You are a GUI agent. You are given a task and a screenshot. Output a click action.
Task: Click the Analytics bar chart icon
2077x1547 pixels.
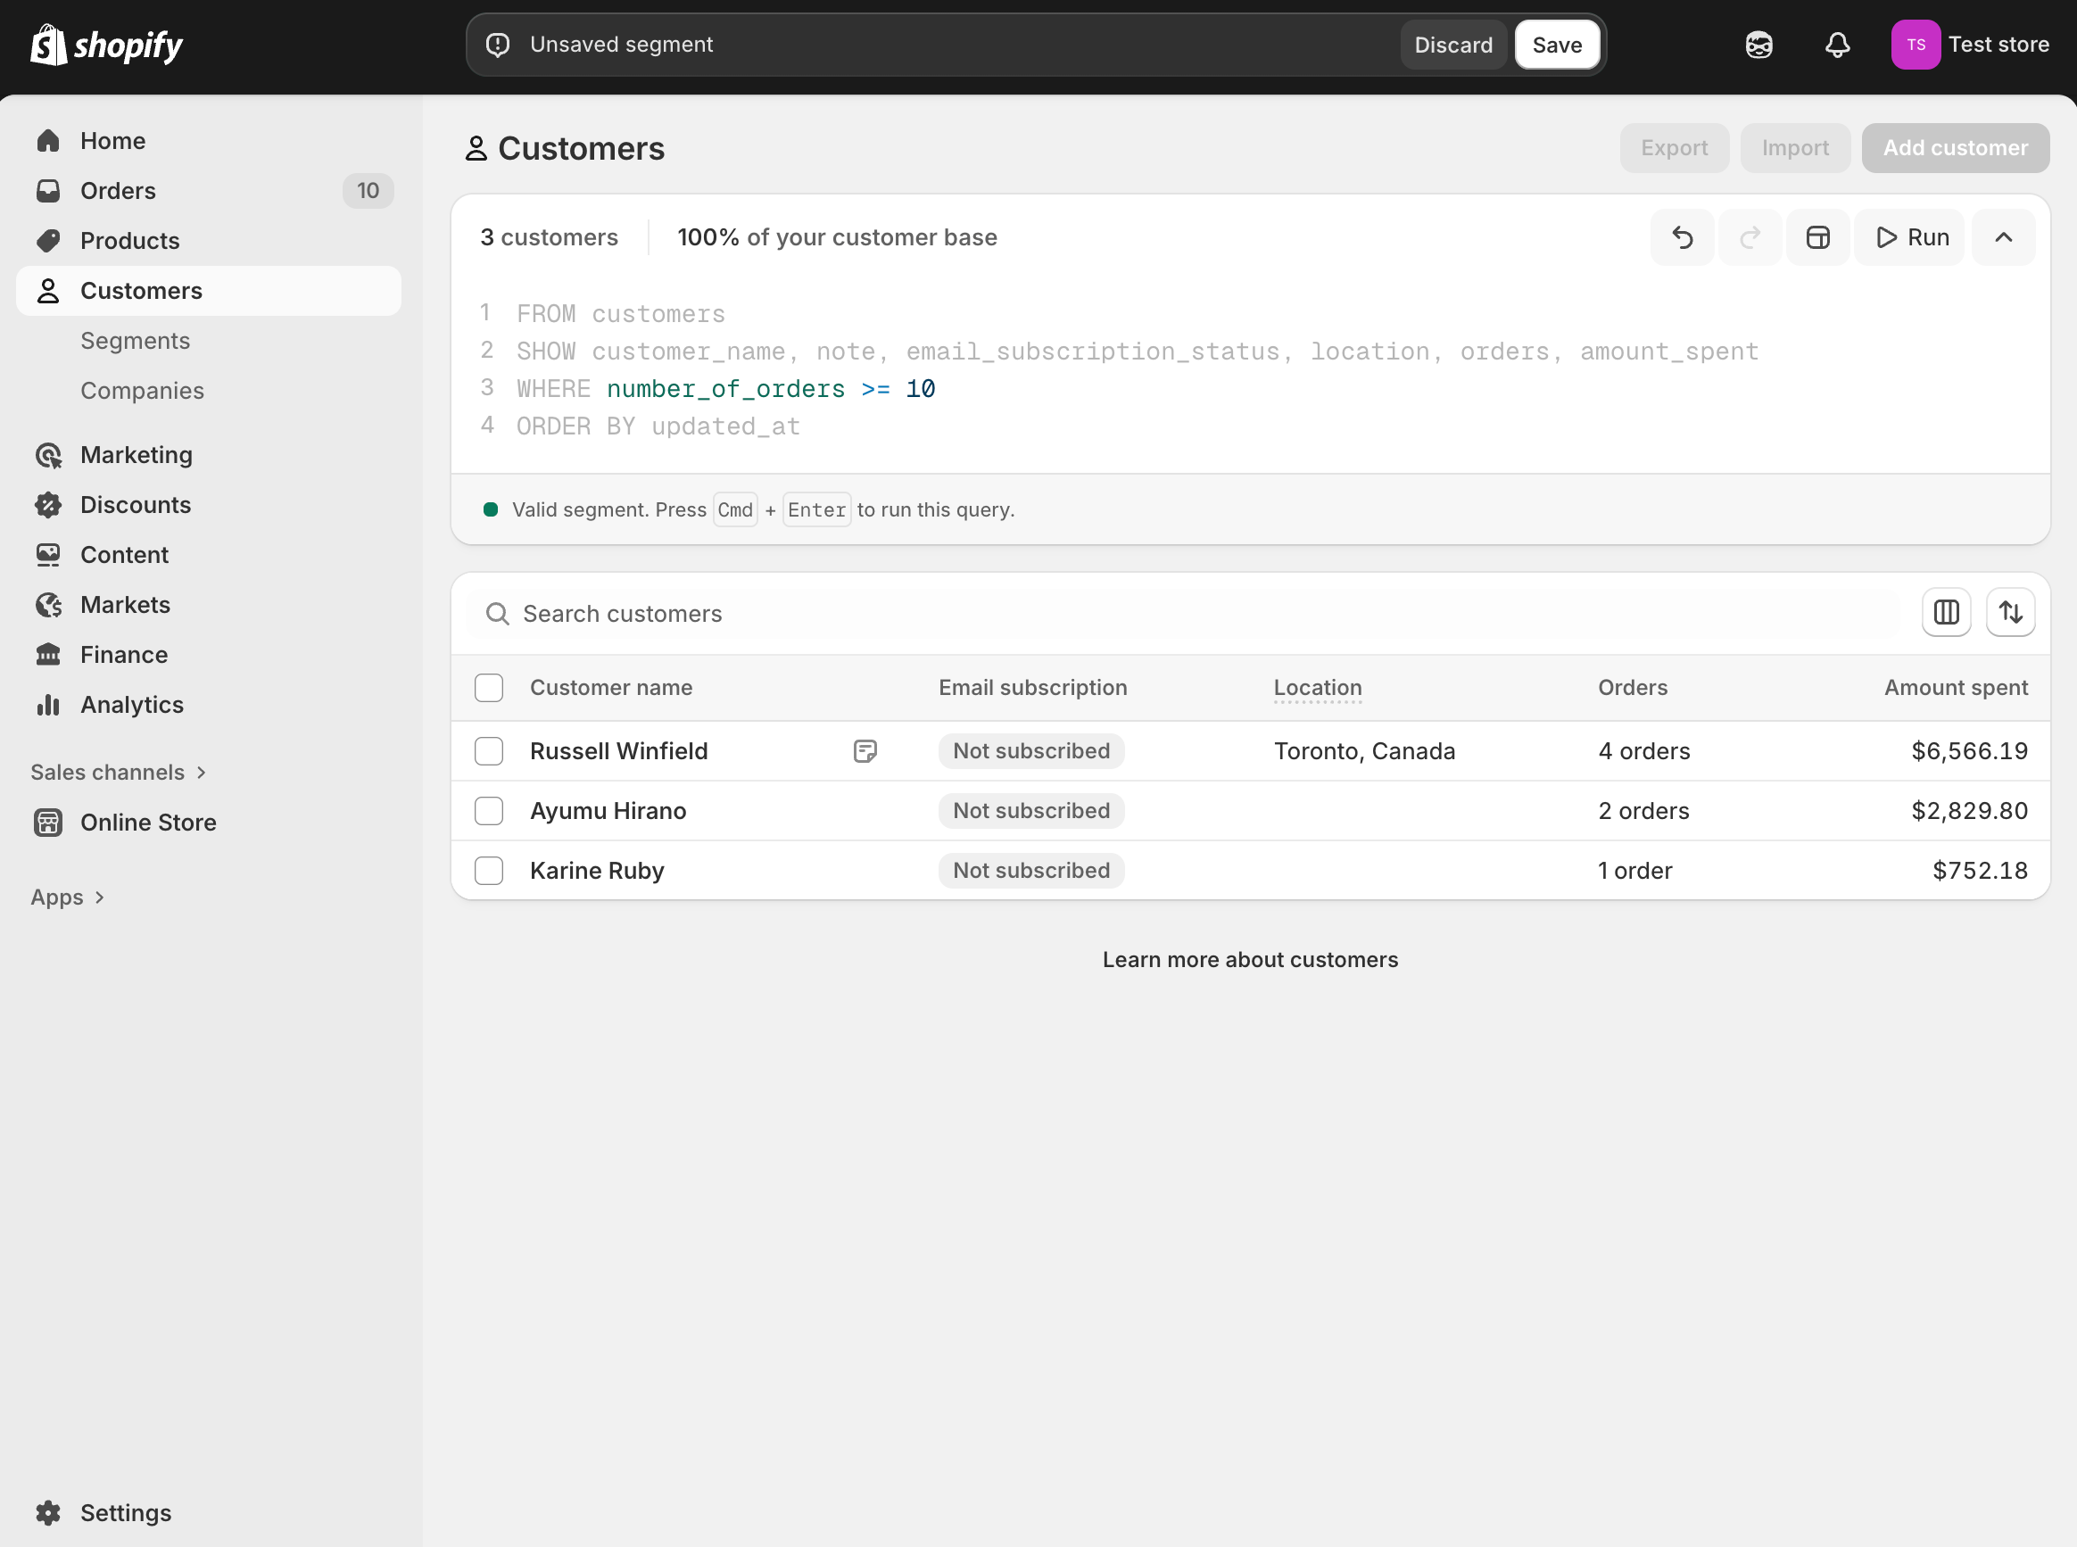click(49, 704)
